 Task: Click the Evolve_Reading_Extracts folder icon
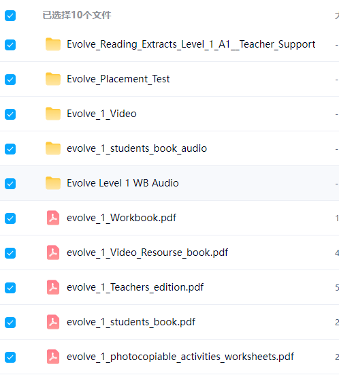pos(53,44)
